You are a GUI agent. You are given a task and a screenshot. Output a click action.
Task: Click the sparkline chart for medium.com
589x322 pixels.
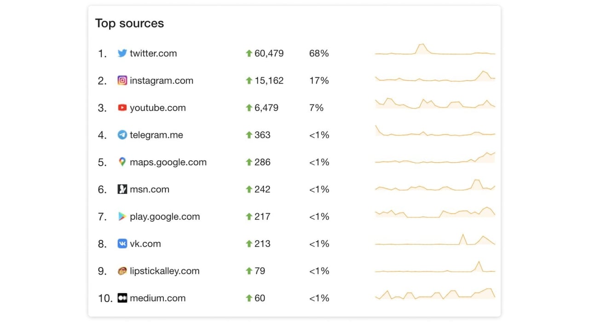pos(434,295)
